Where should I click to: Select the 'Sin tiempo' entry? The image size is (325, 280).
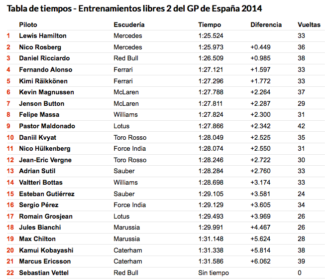tap(214, 273)
